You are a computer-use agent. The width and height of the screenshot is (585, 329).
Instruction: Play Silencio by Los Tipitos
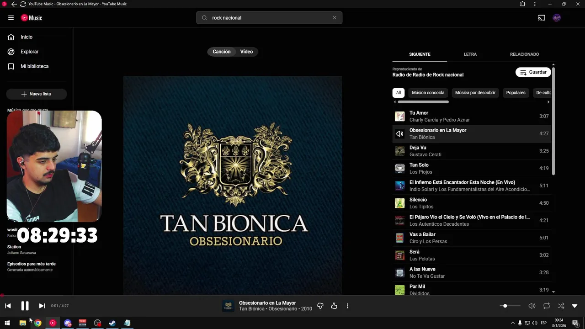(x=472, y=203)
